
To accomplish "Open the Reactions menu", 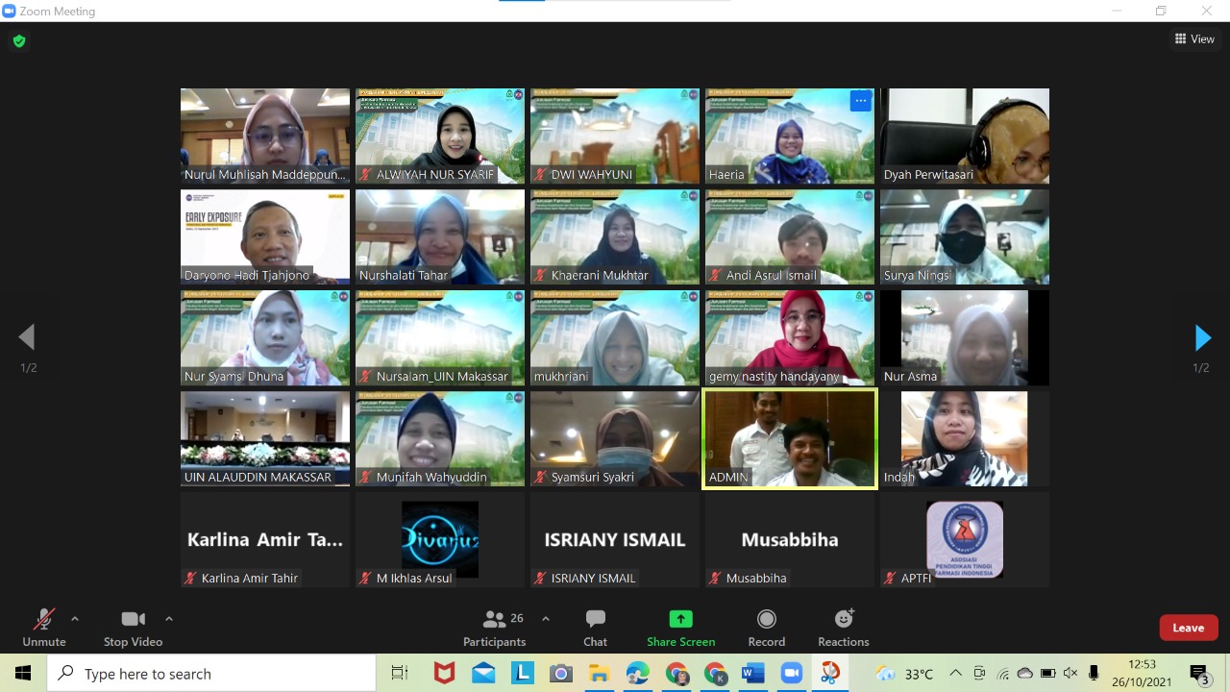I will (x=843, y=628).
